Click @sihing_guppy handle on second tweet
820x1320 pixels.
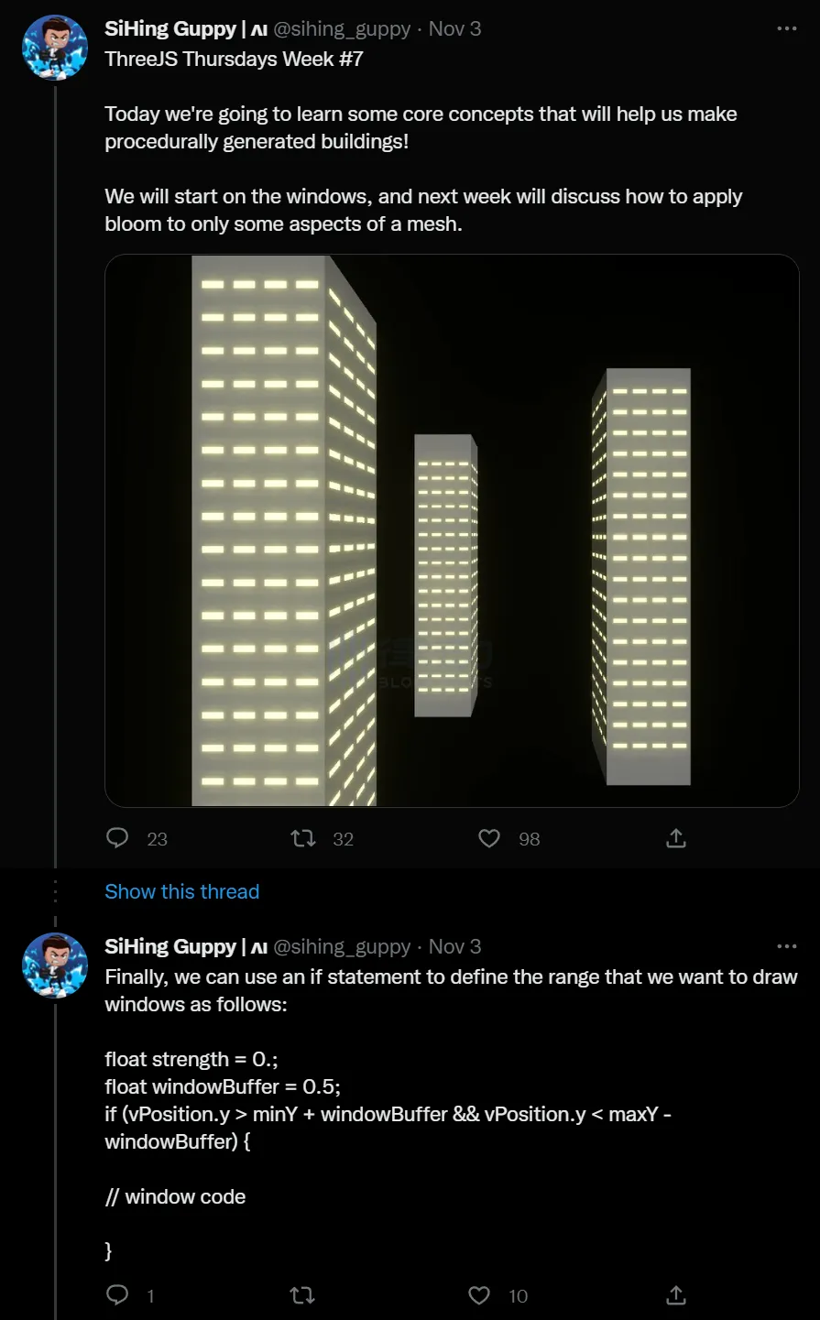pos(342,946)
